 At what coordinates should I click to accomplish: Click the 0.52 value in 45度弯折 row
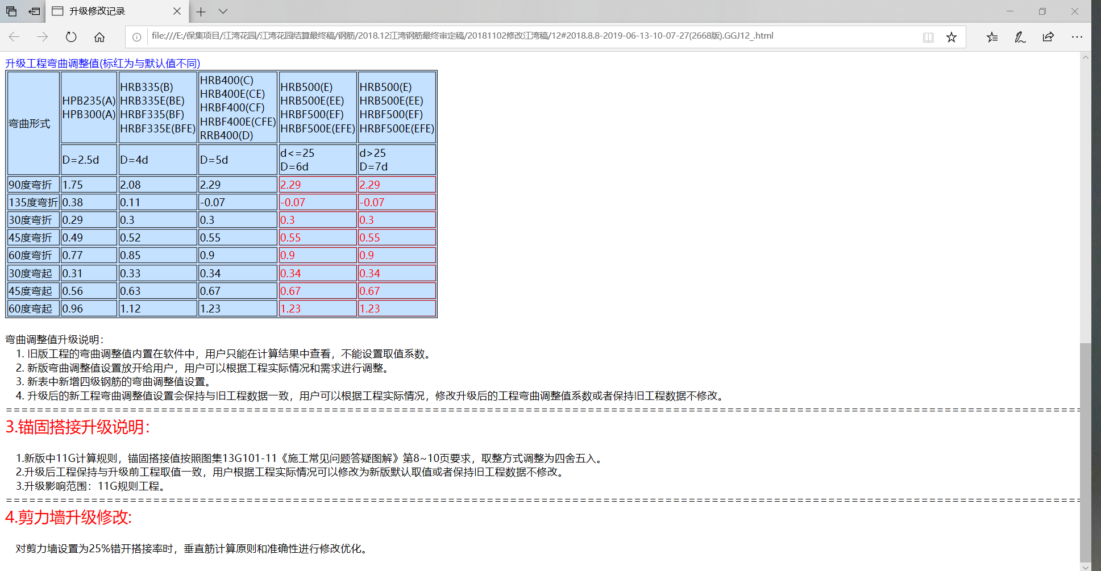coord(157,237)
